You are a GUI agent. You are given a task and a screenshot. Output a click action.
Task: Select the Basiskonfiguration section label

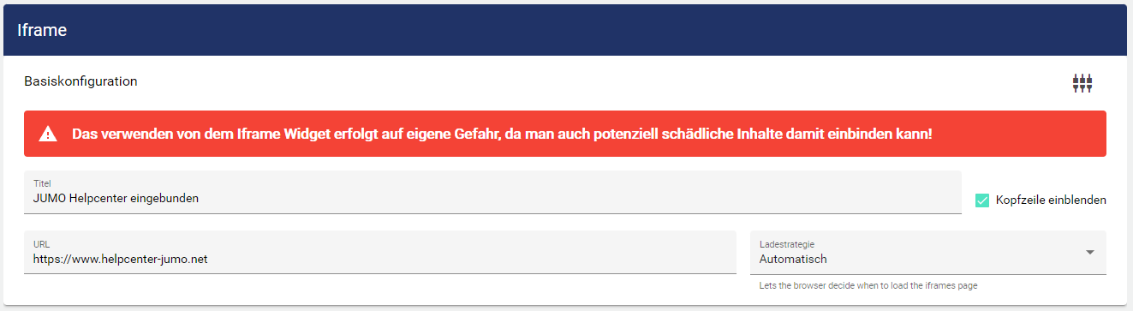81,81
